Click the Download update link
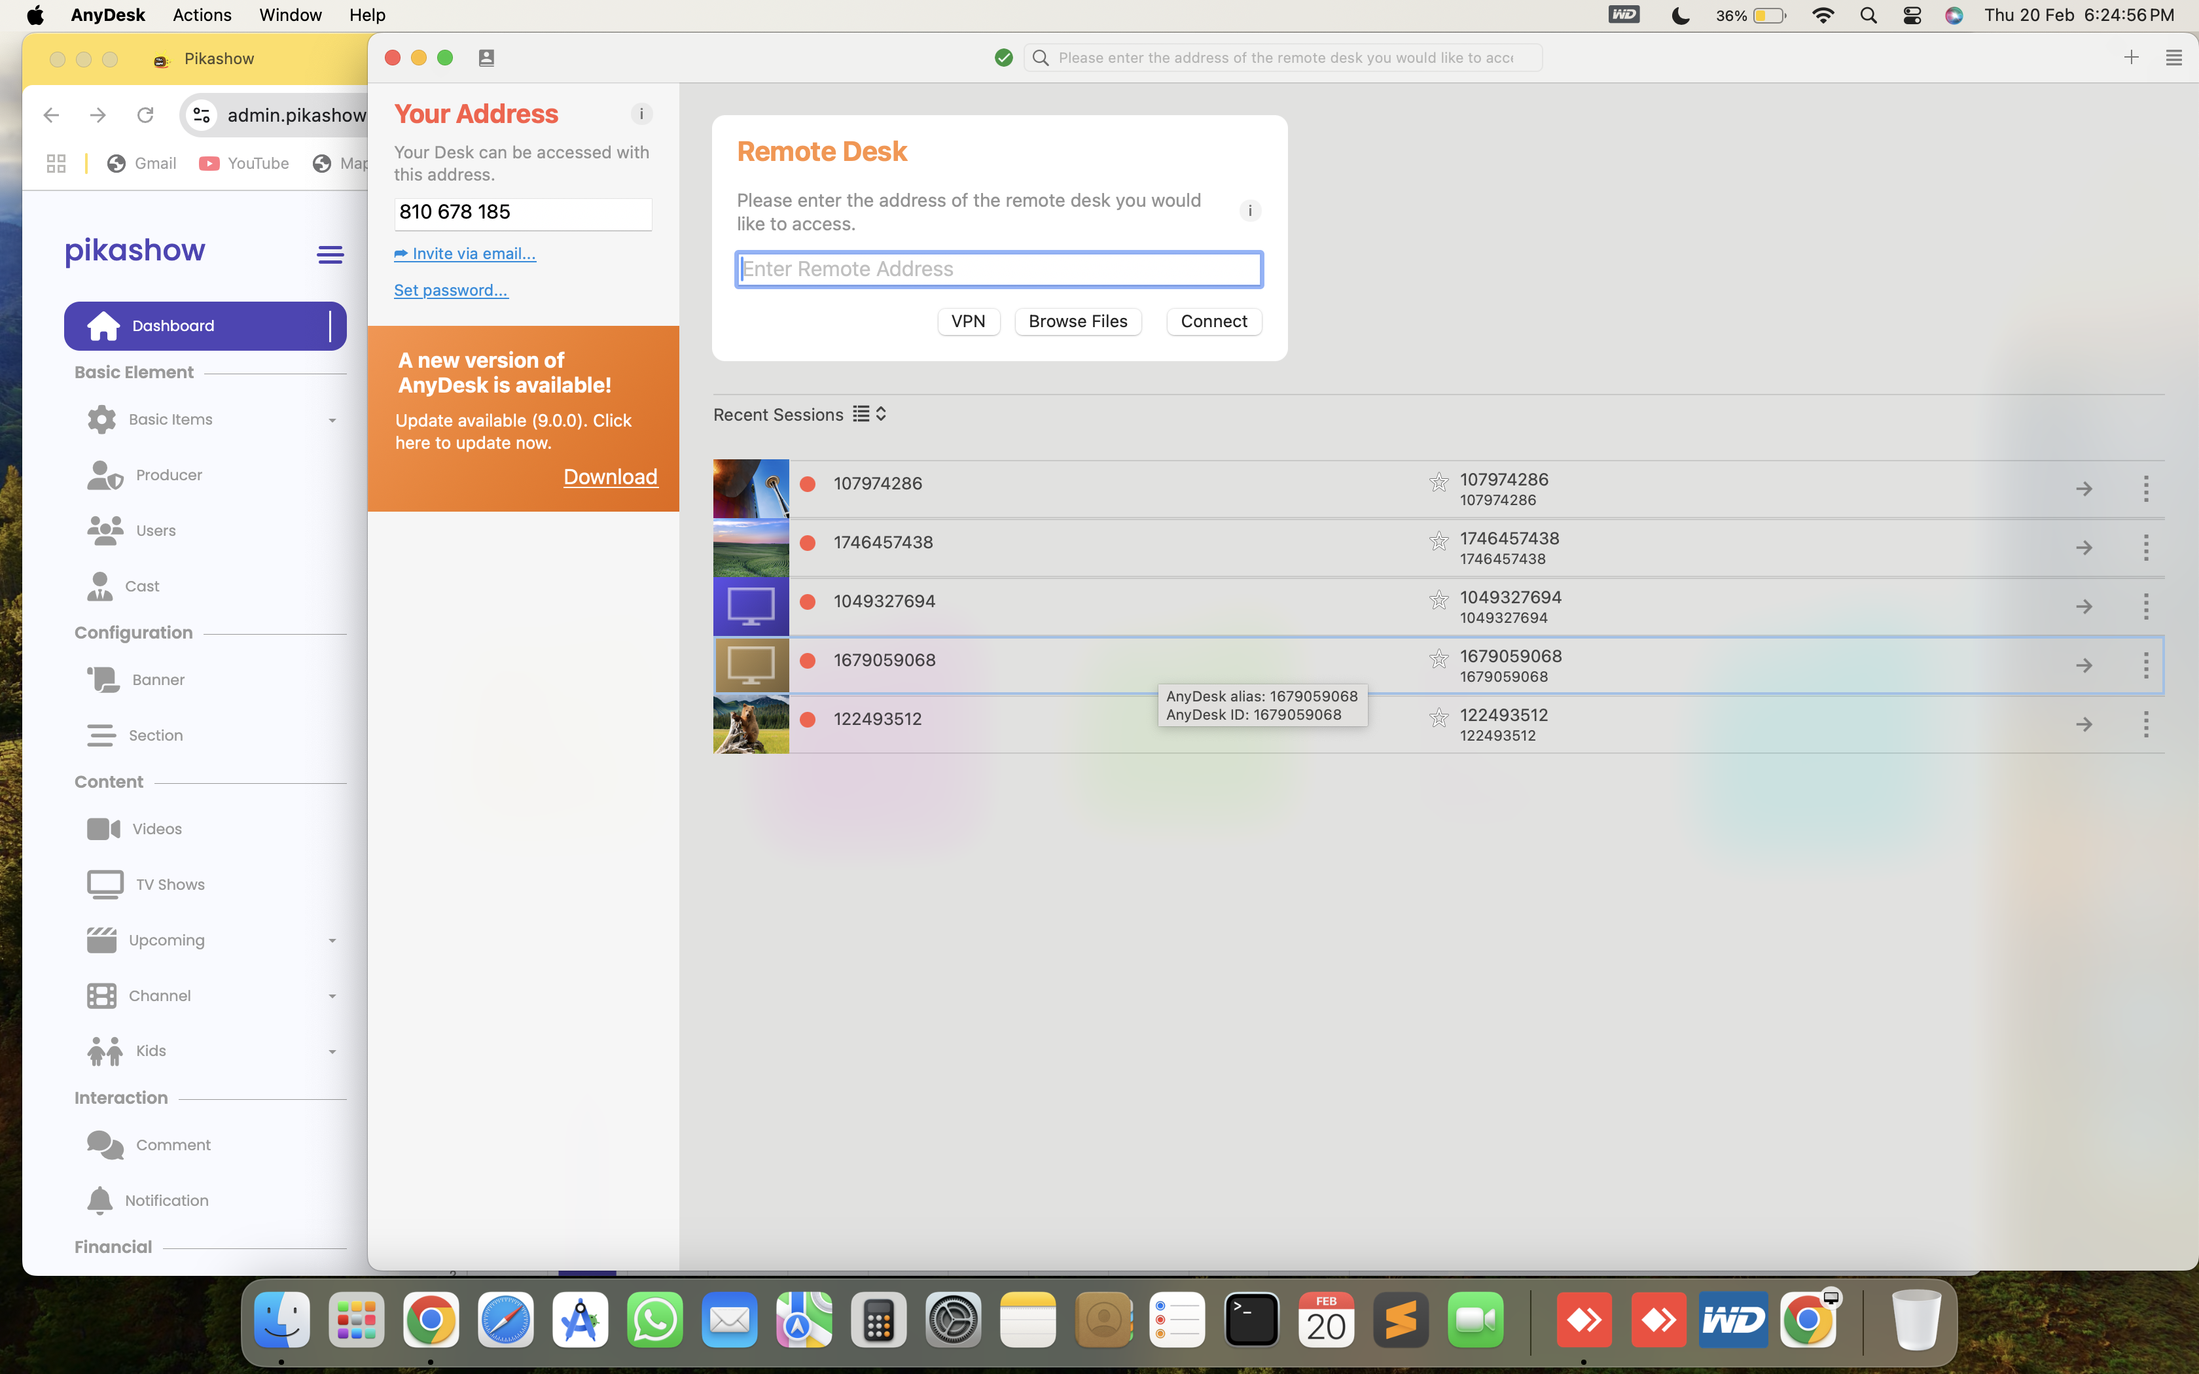Image resolution: width=2199 pixels, height=1374 pixels. [610, 477]
